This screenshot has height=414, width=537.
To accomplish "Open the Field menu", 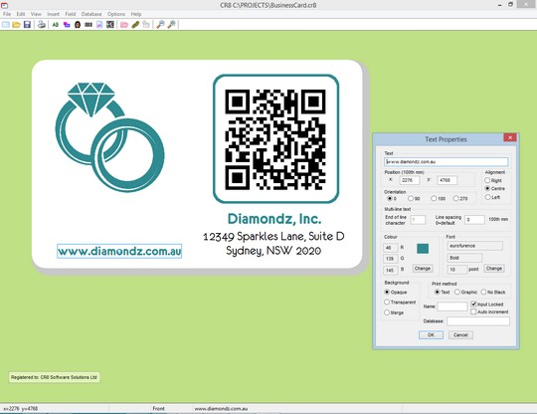I will tap(71, 14).
